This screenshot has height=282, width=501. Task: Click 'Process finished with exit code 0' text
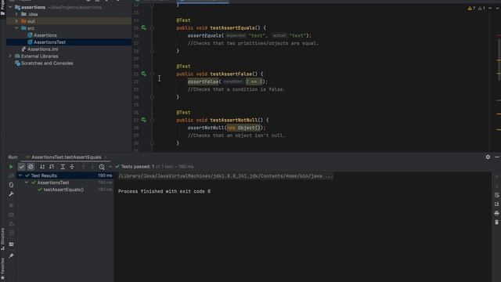pos(164,191)
